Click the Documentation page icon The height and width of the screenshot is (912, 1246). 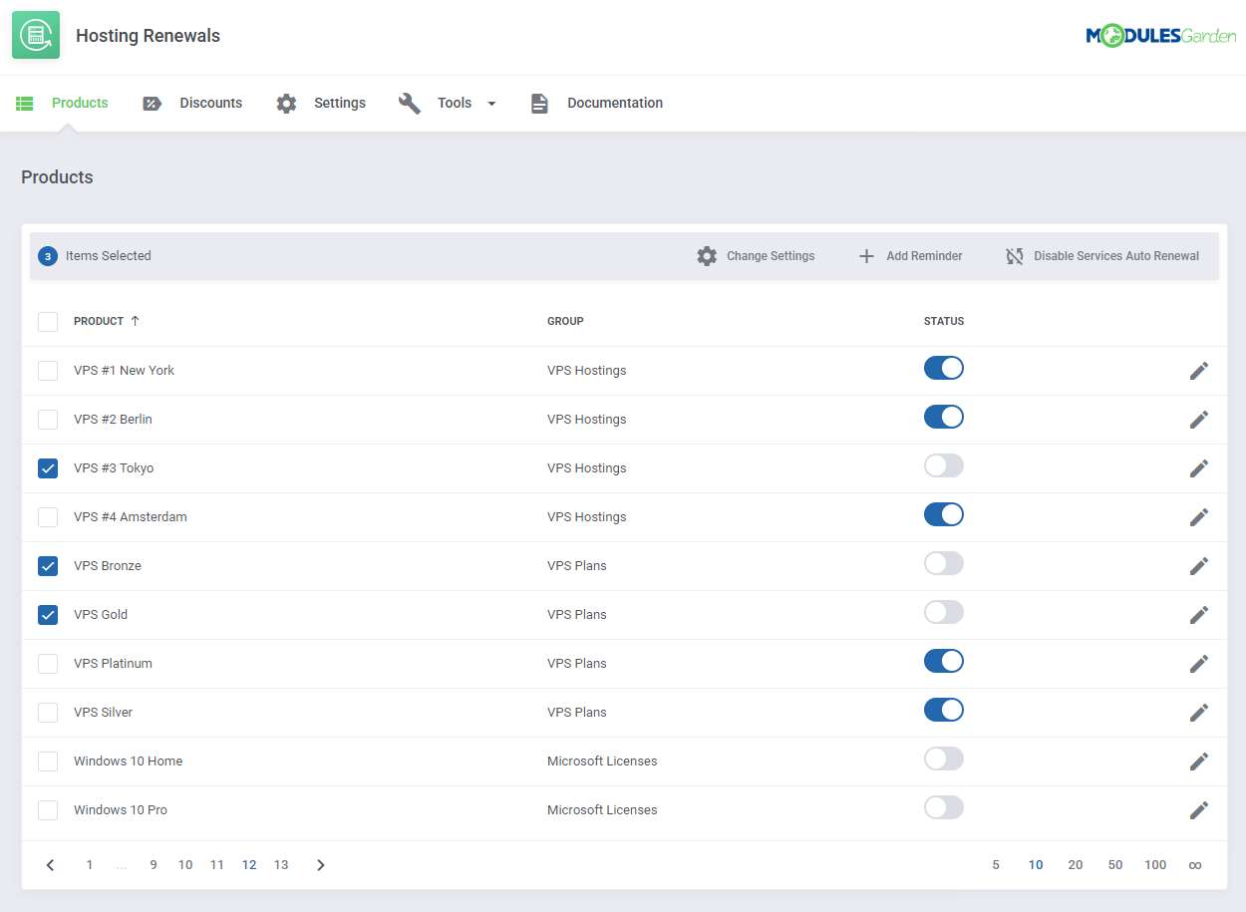(x=539, y=103)
